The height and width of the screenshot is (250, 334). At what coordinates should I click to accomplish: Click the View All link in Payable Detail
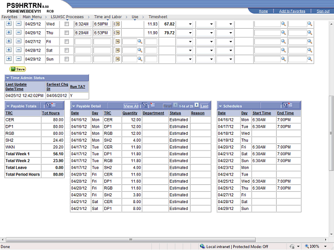[x=131, y=106]
